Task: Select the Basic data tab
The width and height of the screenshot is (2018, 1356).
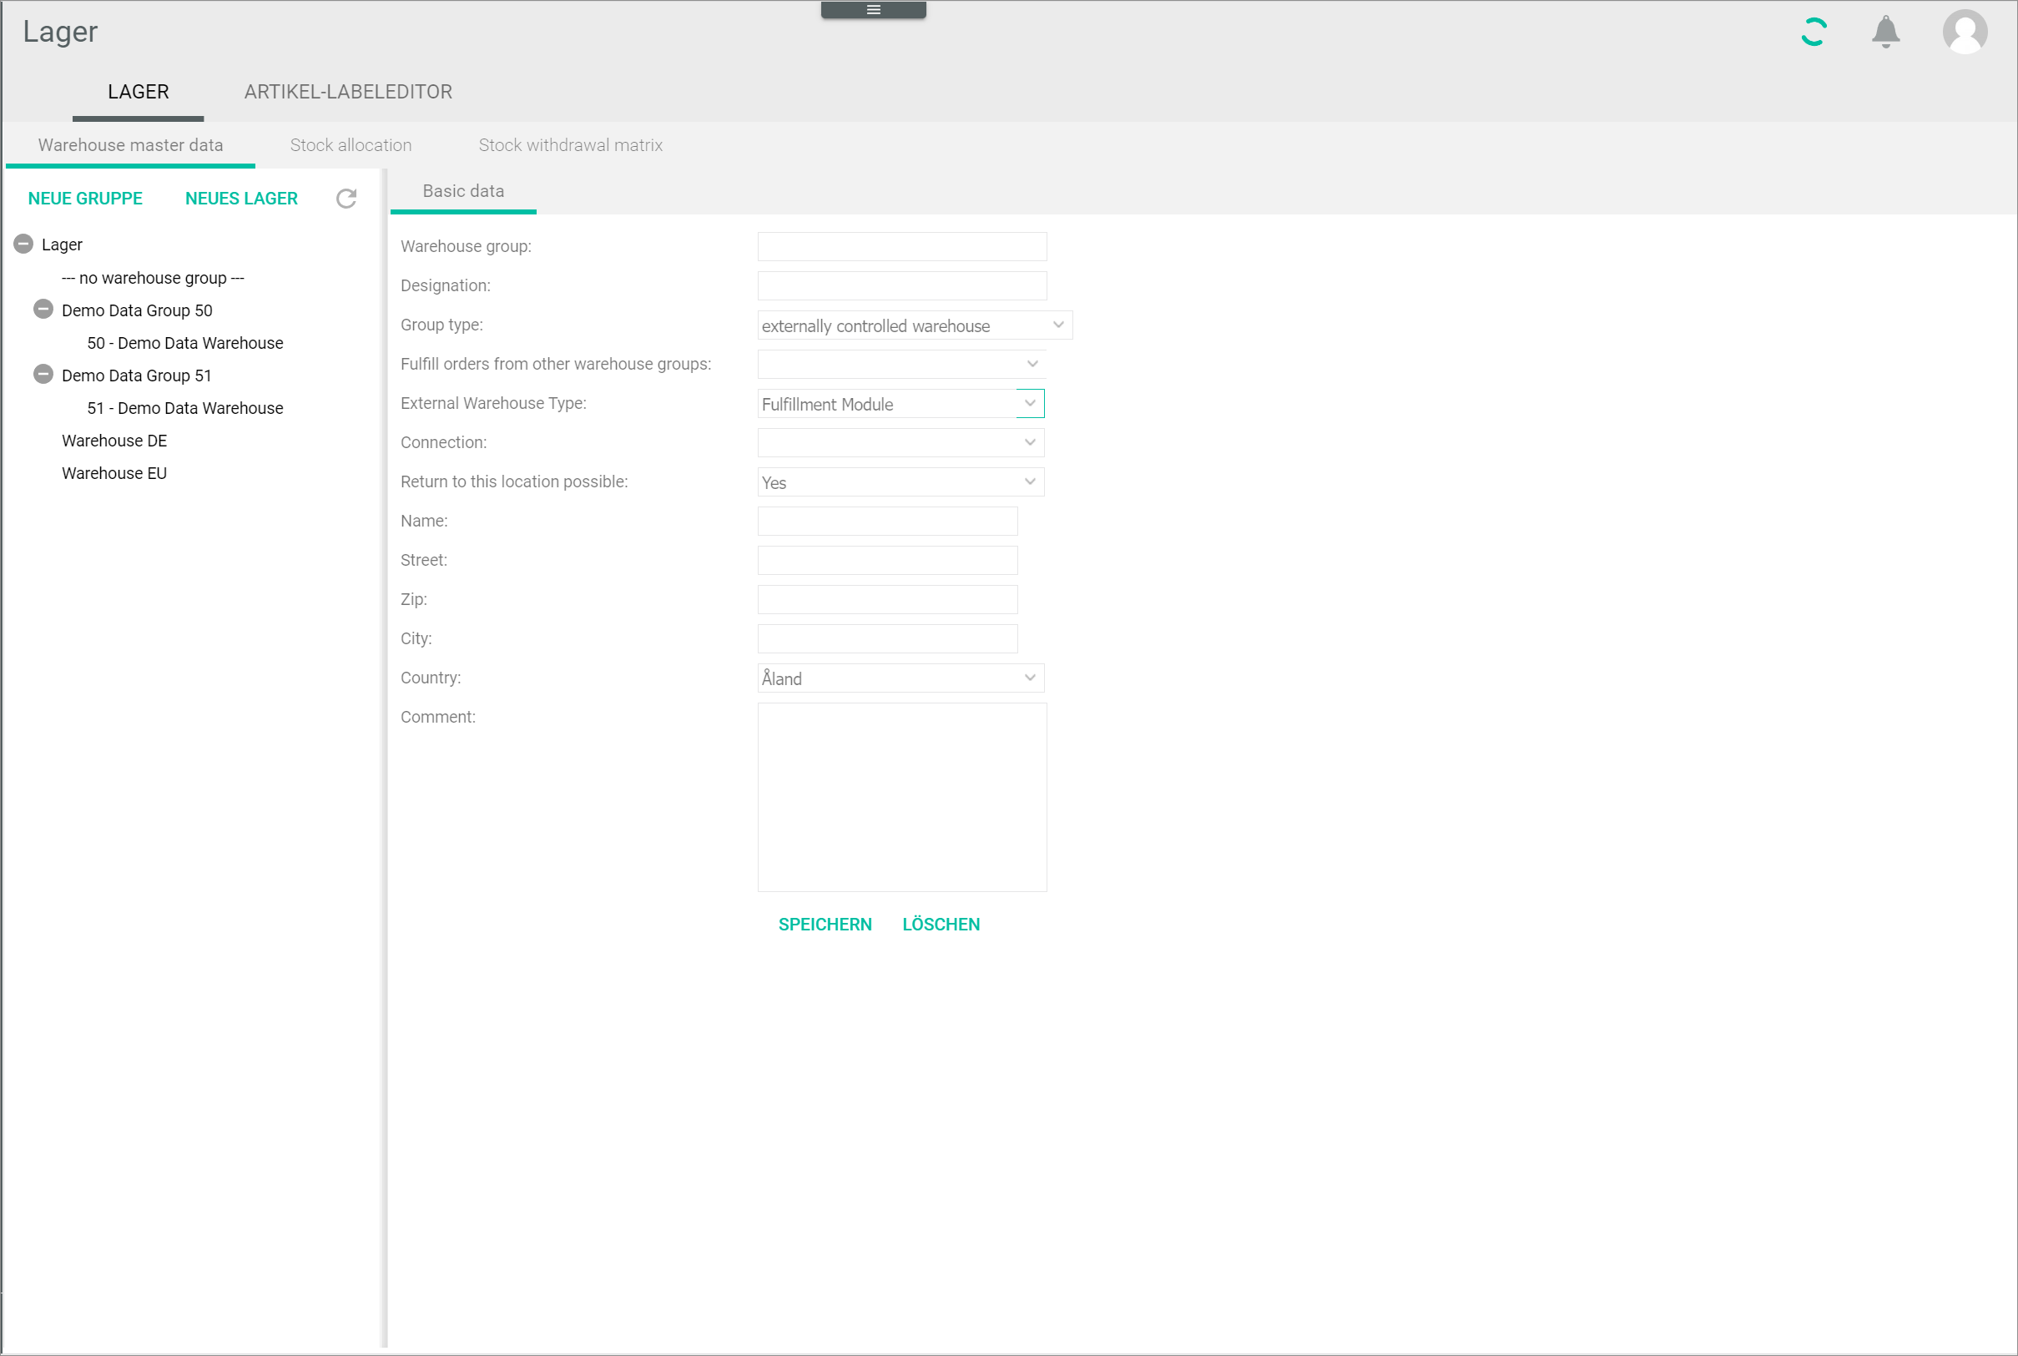Action: 462,191
